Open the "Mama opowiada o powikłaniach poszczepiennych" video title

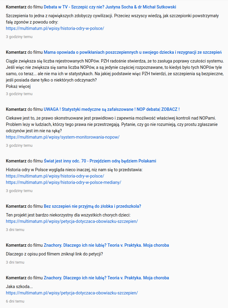tap(133, 52)
